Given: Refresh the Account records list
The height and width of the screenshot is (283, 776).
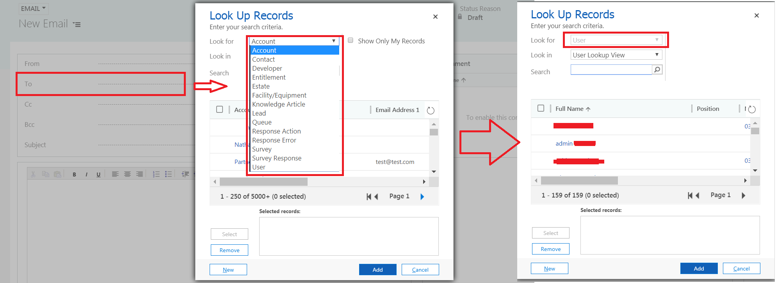Looking at the screenshot, I should point(431,110).
